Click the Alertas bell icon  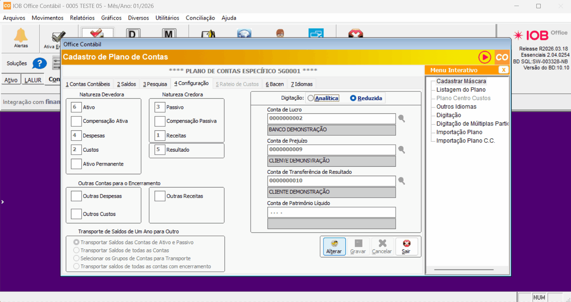click(21, 36)
